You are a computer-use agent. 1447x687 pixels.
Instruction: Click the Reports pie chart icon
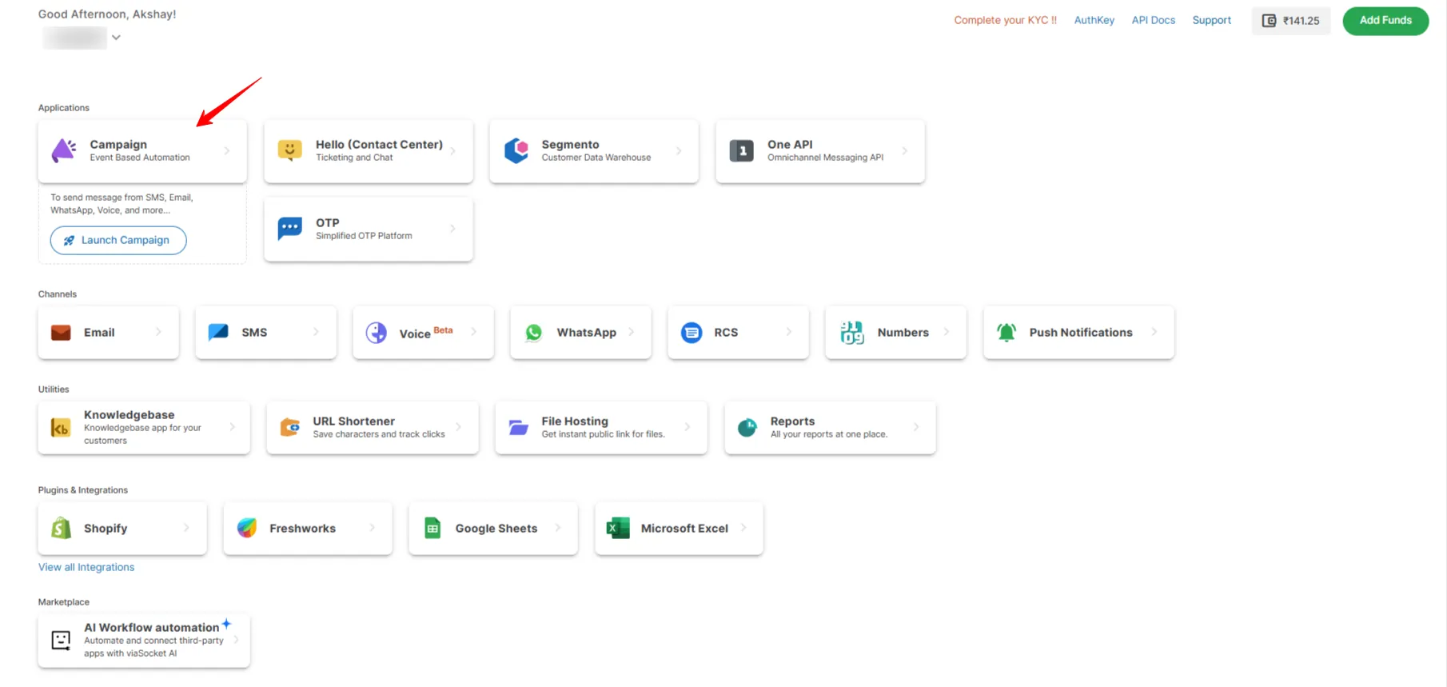click(747, 428)
